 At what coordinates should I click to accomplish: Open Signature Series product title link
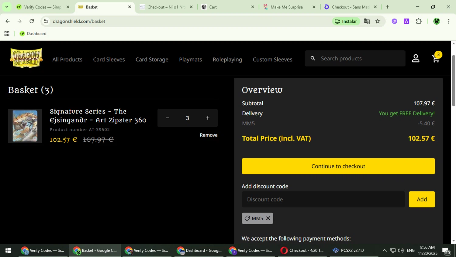[98, 116]
